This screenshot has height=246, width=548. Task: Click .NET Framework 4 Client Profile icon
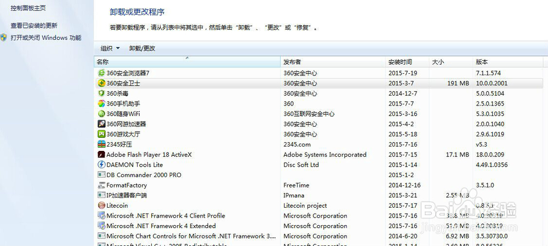pyautogui.click(x=101, y=216)
